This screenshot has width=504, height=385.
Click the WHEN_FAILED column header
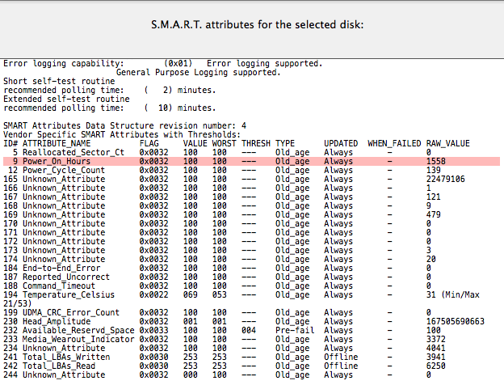(394, 144)
